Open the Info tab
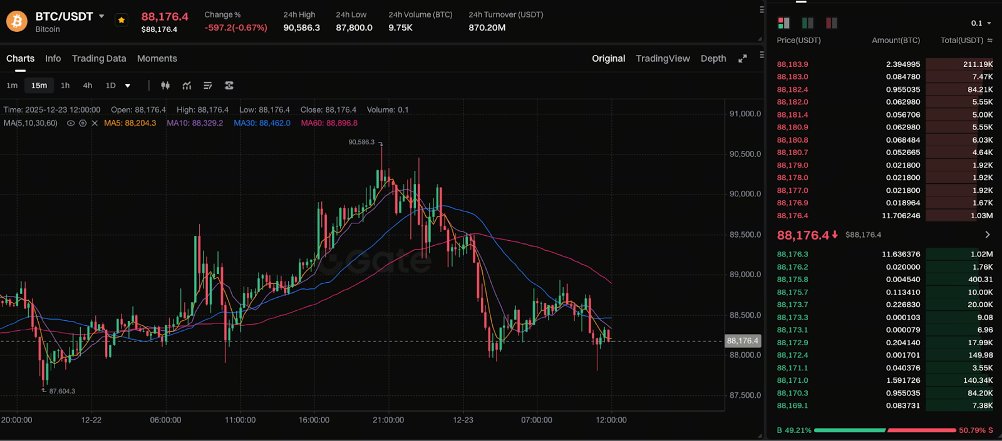This screenshot has height=441, width=1002. coord(53,58)
